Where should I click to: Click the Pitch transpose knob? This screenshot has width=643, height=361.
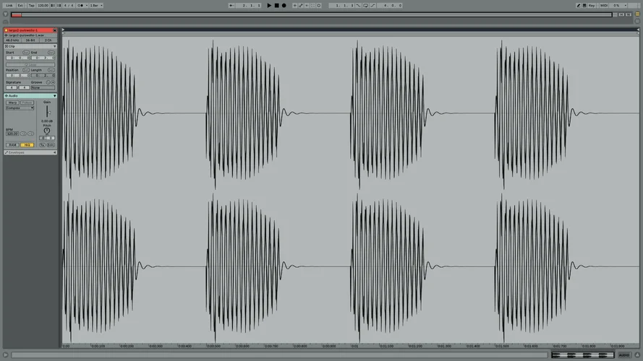point(47,131)
